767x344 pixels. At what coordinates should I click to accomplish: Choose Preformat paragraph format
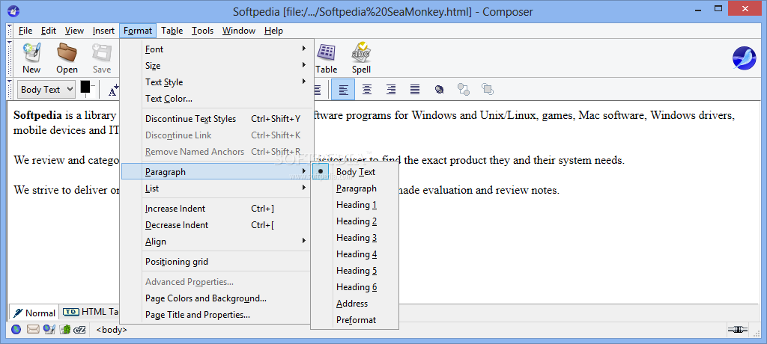pos(356,320)
